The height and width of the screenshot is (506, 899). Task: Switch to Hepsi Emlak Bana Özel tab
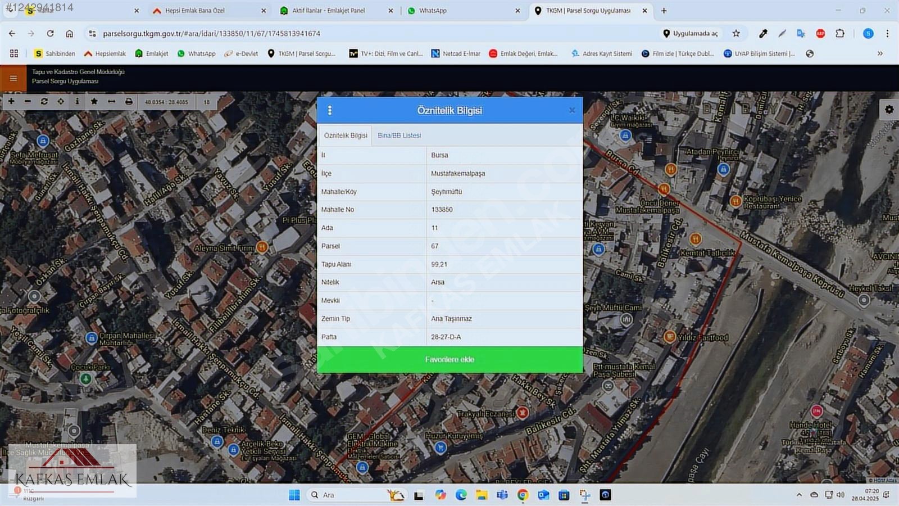(208, 11)
